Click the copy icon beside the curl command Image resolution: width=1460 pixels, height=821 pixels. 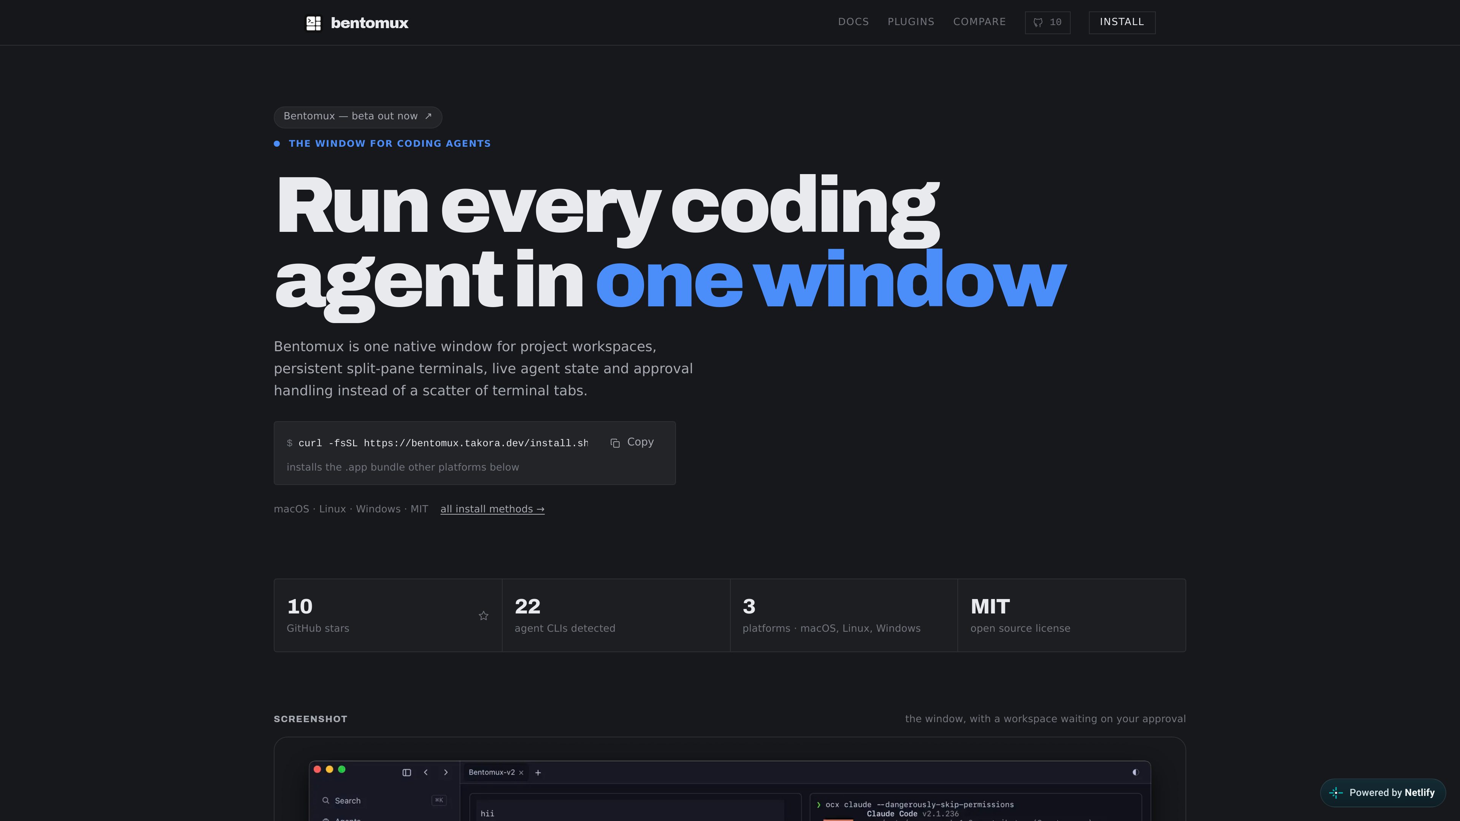615,442
